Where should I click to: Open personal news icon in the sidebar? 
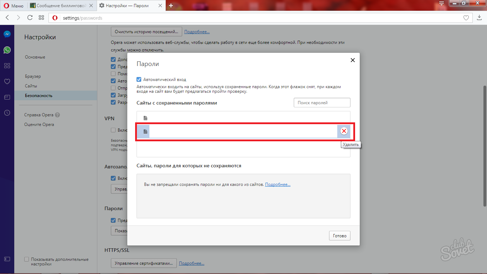click(x=7, y=97)
